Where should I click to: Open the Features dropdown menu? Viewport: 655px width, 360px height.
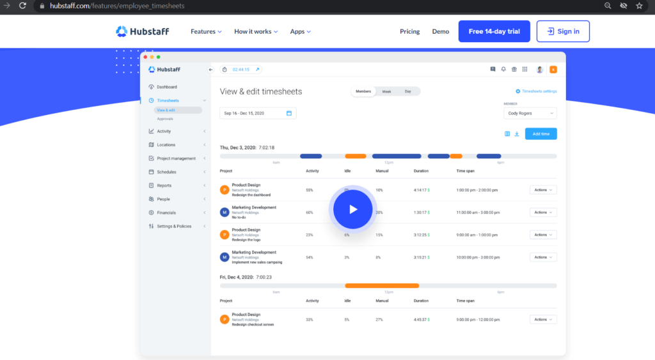coord(207,32)
